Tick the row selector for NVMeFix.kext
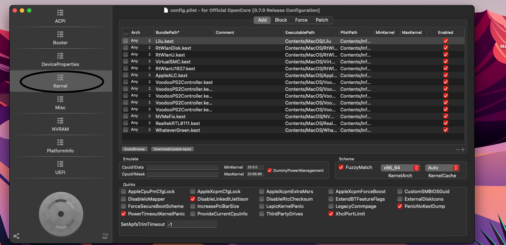 126,116
